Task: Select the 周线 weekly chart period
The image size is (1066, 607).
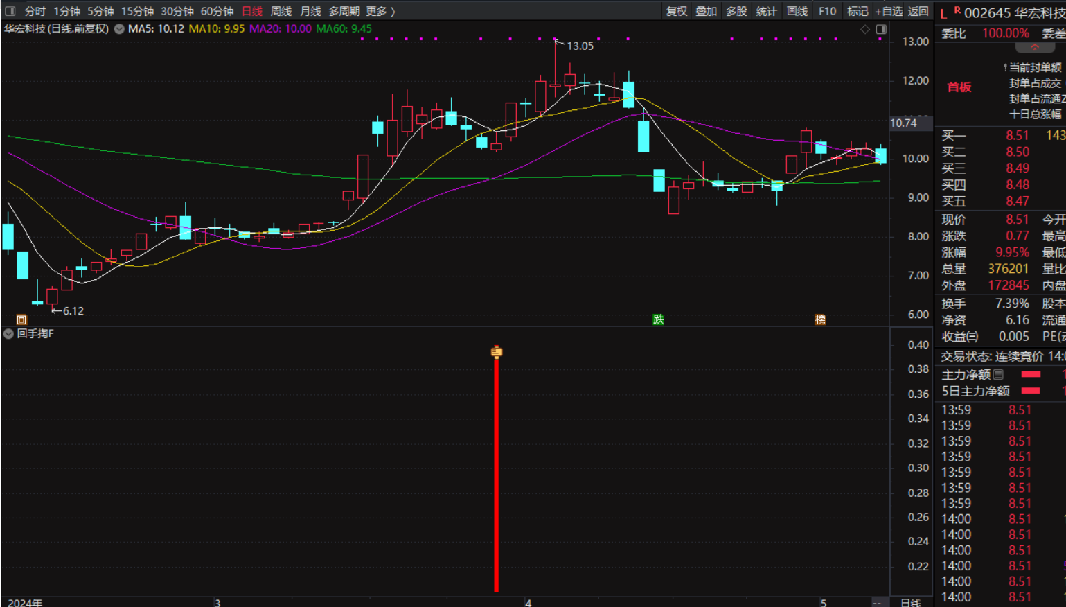Action: tap(281, 11)
